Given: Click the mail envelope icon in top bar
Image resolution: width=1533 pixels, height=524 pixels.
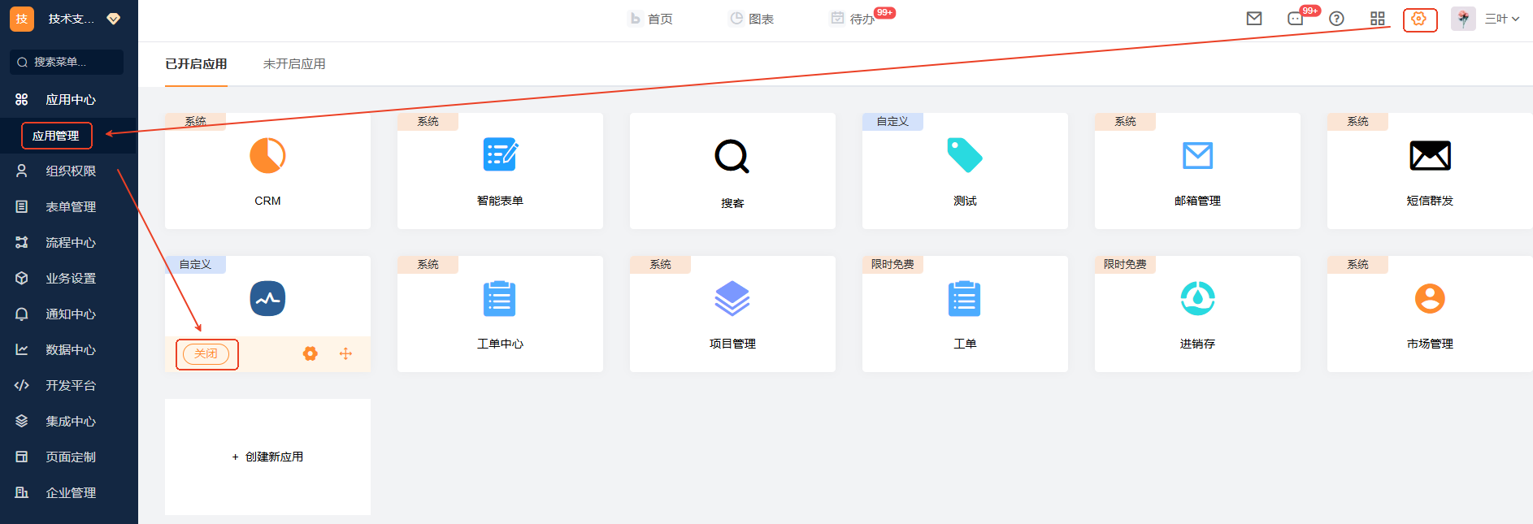Looking at the screenshot, I should (1254, 19).
